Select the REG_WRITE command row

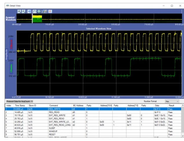click(x=93, y=109)
